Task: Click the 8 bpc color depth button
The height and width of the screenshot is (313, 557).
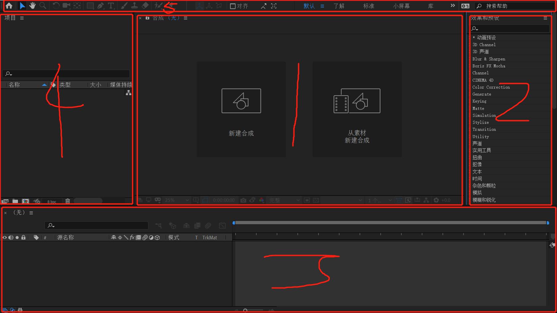Action: pyautogui.click(x=52, y=201)
